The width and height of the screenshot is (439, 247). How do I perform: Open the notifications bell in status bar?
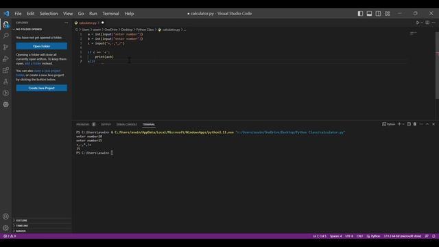[x=434, y=236]
